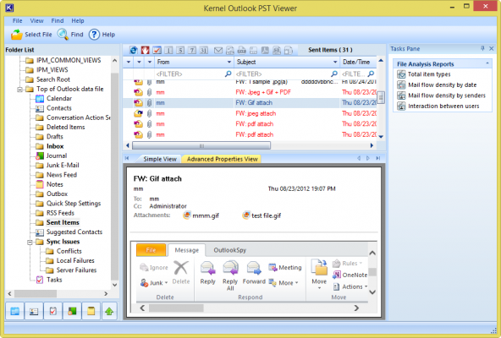
Task: Click the envelope icon in message toolbar
Action: pyautogui.click(x=218, y=50)
